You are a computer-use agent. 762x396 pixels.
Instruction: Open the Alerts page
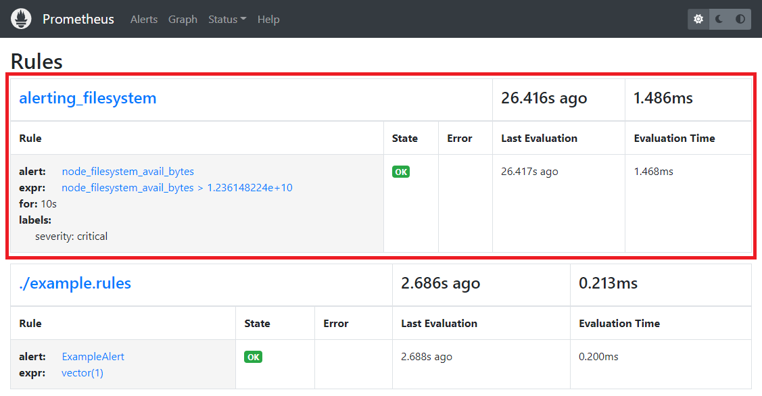(144, 20)
